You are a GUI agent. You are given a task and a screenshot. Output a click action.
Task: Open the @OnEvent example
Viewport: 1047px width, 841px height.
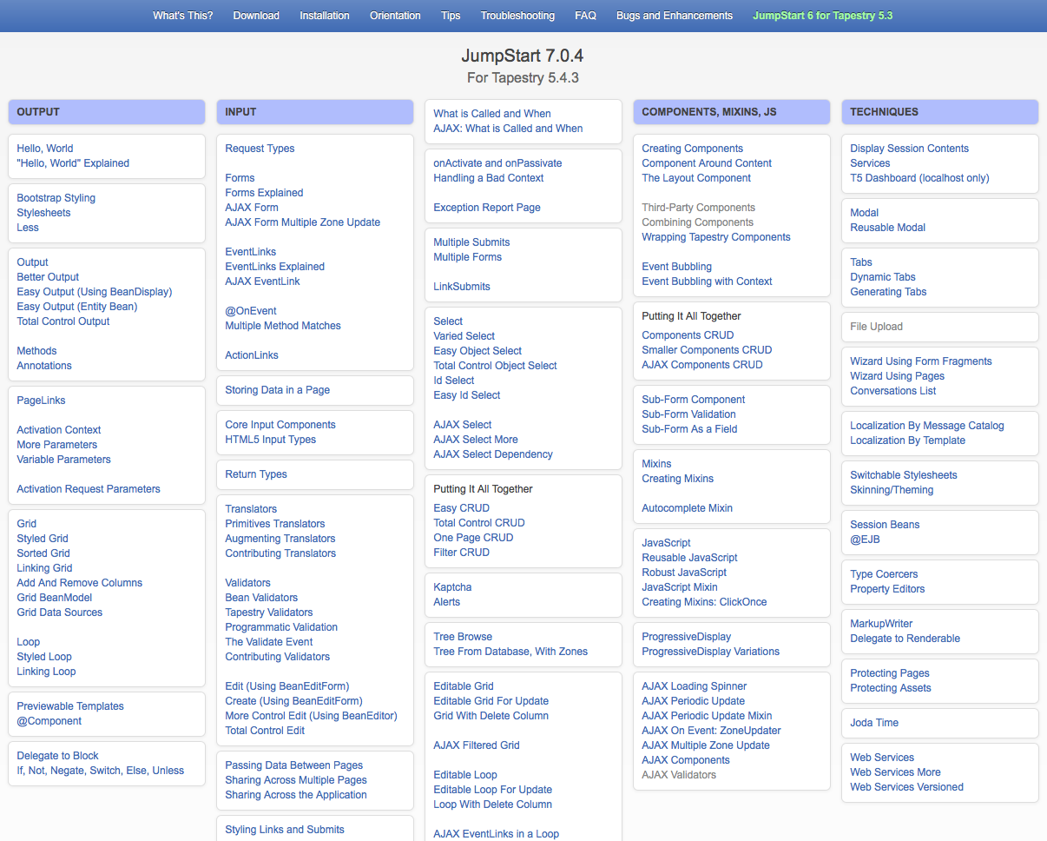click(251, 311)
